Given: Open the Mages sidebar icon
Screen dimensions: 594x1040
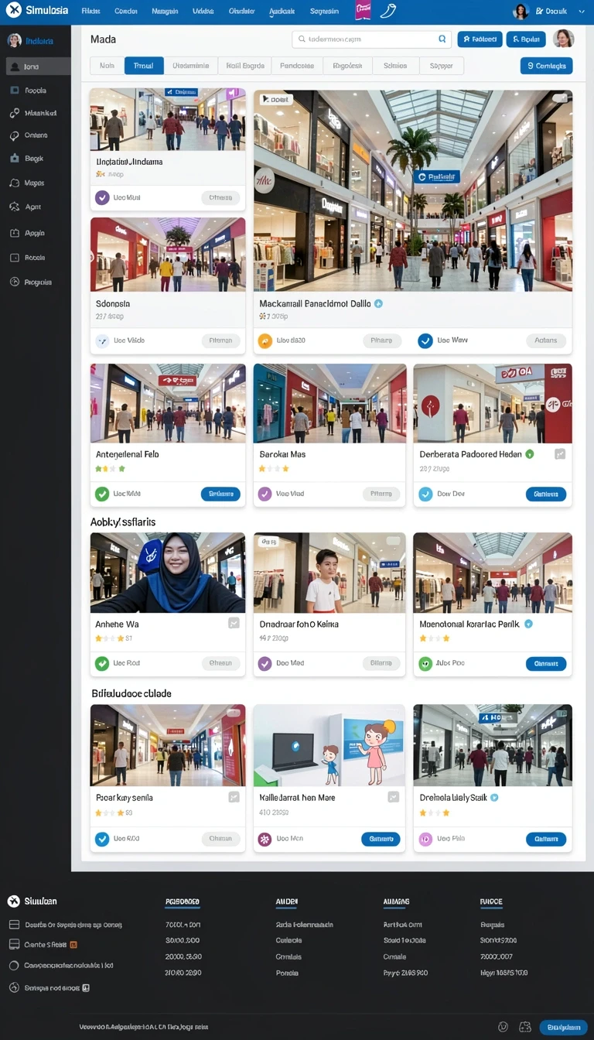Looking at the screenshot, I should click(x=15, y=183).
